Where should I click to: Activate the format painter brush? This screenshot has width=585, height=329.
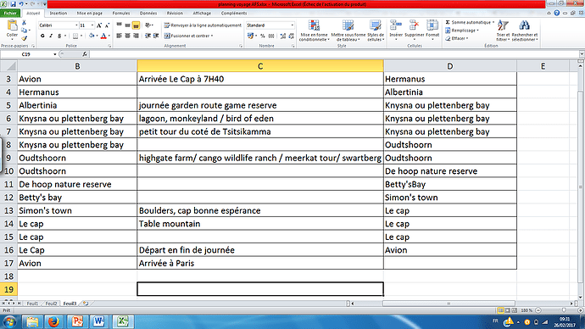[x=25, y=38]
